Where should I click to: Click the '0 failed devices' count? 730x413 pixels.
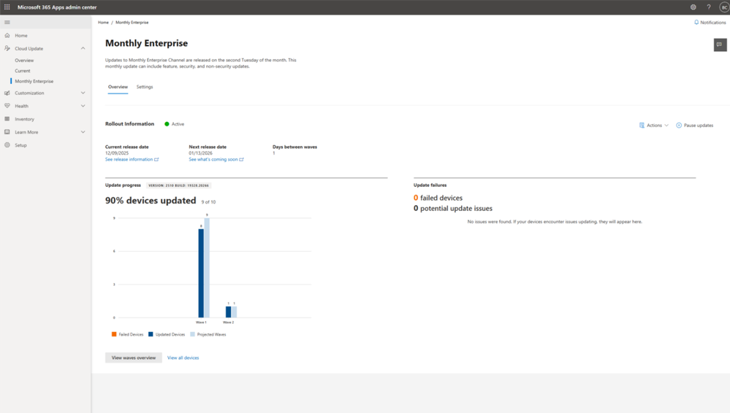(438, 198)
